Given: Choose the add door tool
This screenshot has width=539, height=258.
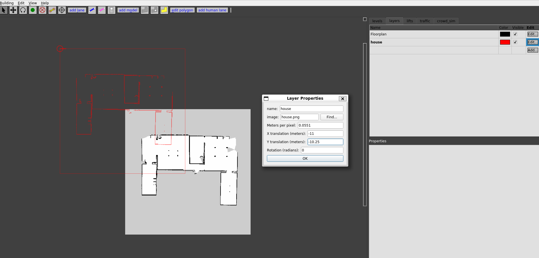Looking at the screenshot, I should coord(111,10).
